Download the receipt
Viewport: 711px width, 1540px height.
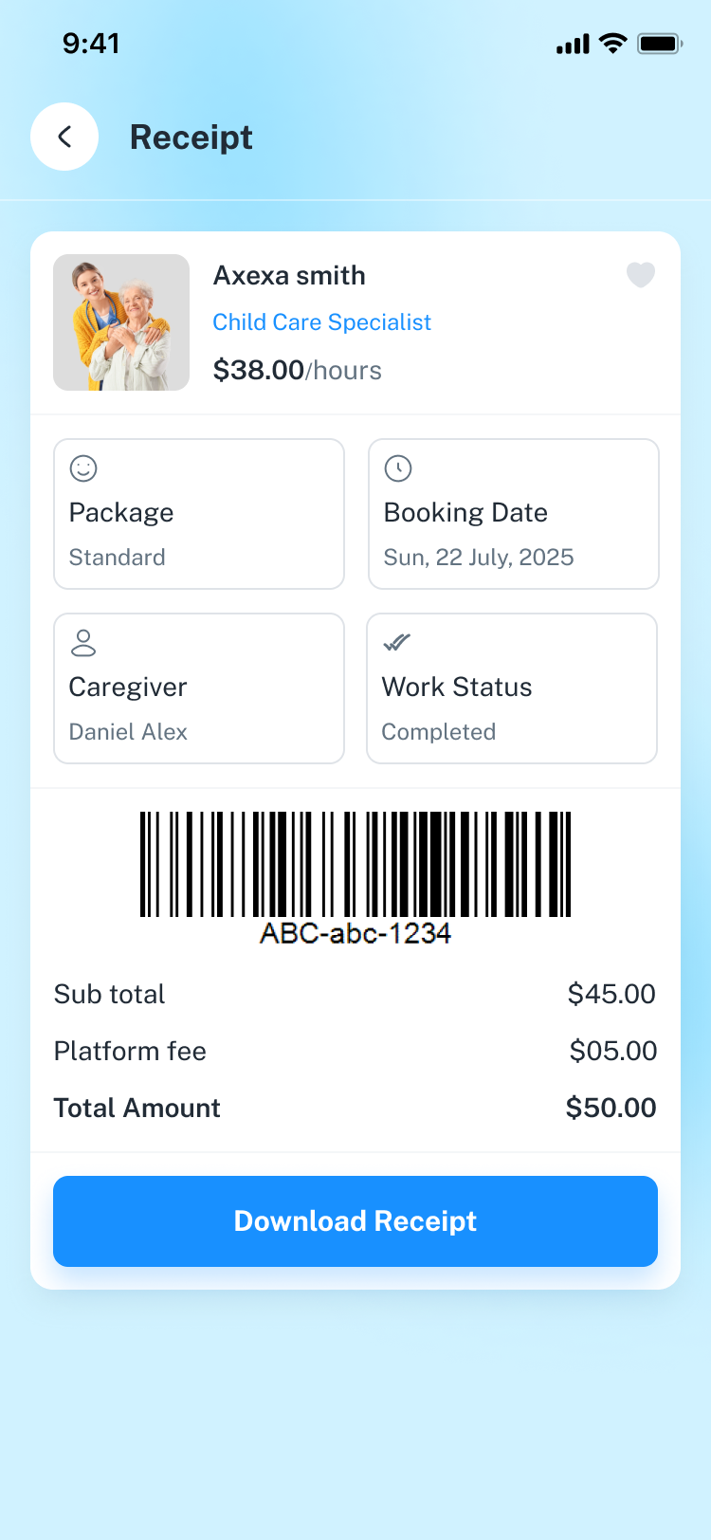[355, 1221]
